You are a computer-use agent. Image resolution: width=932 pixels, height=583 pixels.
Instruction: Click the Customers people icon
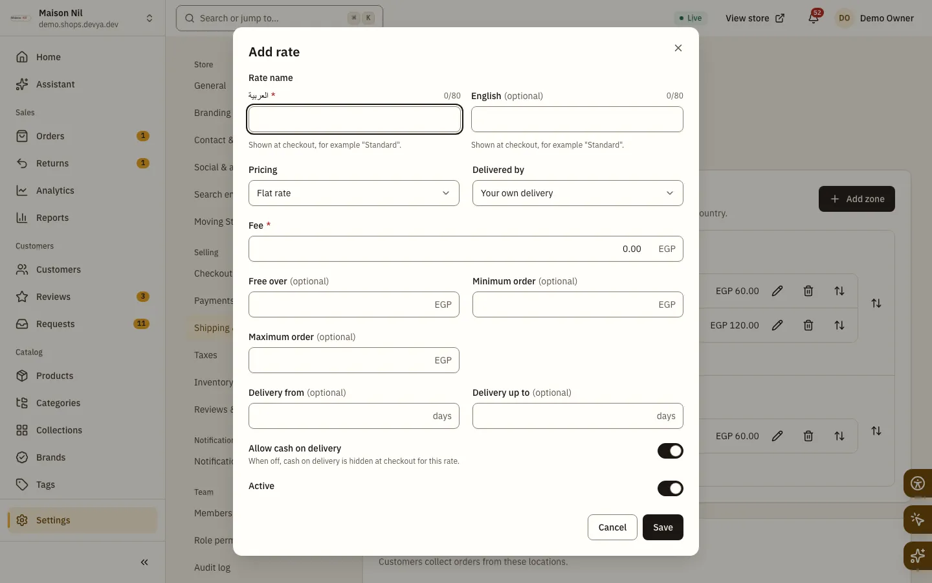pyautogui.click(x=22, y=269)
